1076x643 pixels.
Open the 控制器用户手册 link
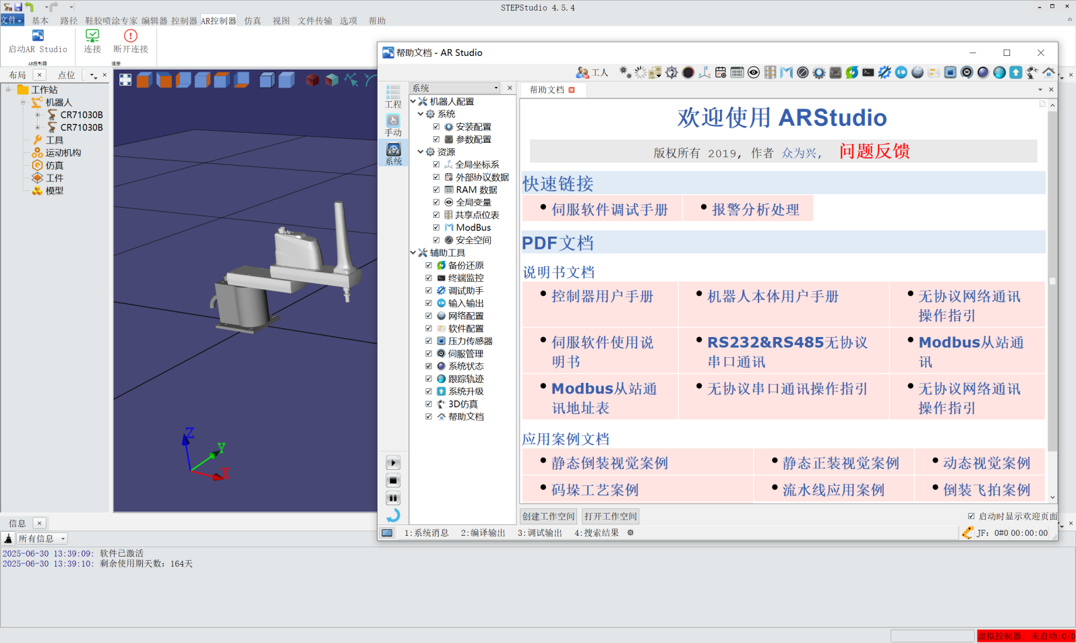[x=602, y=297]
